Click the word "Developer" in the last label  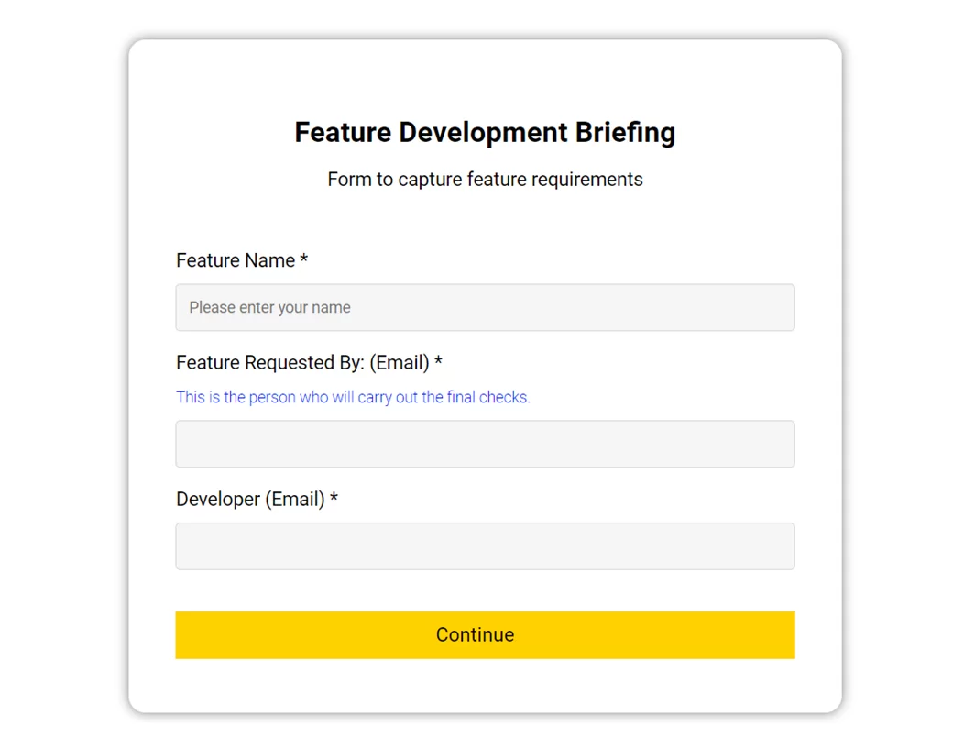pos(218,499)
